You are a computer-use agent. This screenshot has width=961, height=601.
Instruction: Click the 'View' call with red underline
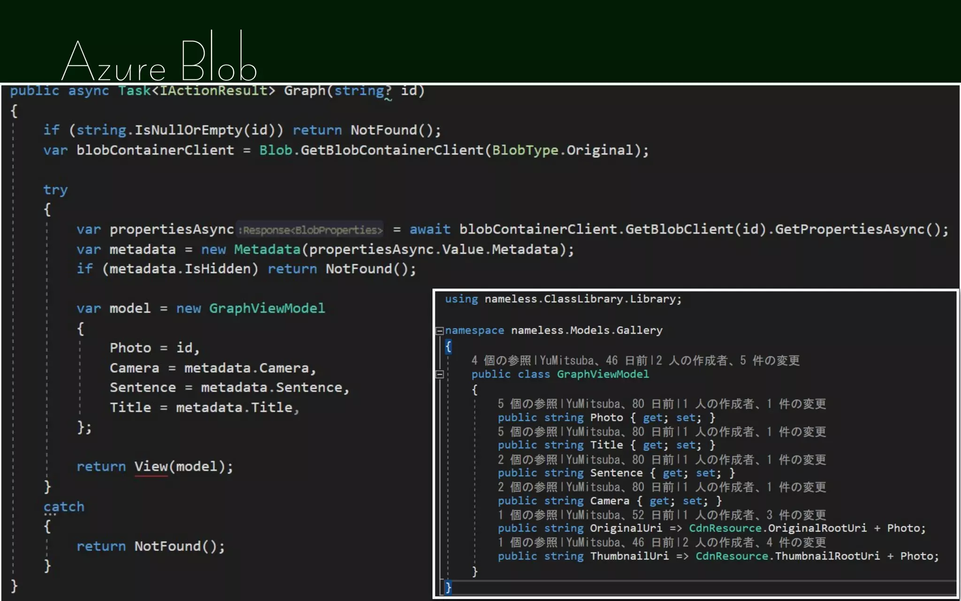[x=151, y=466]
